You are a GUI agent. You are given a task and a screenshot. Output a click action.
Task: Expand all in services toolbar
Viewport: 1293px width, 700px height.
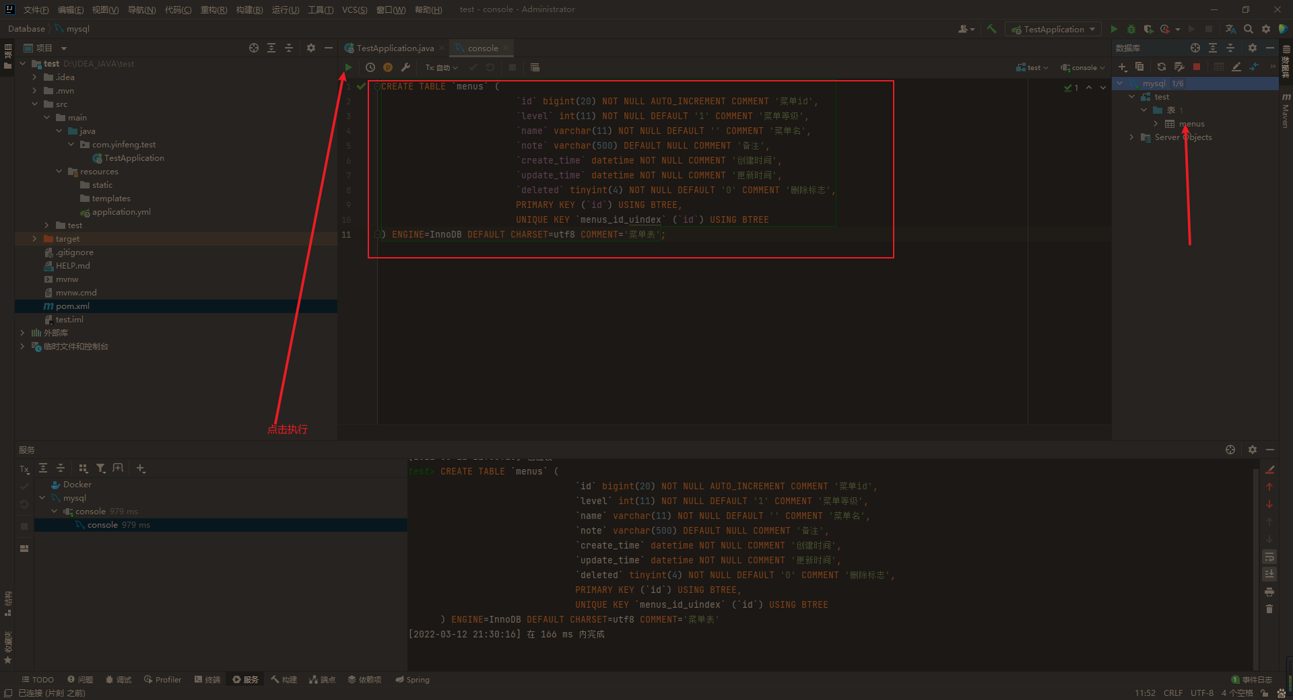tap(43, 468)
